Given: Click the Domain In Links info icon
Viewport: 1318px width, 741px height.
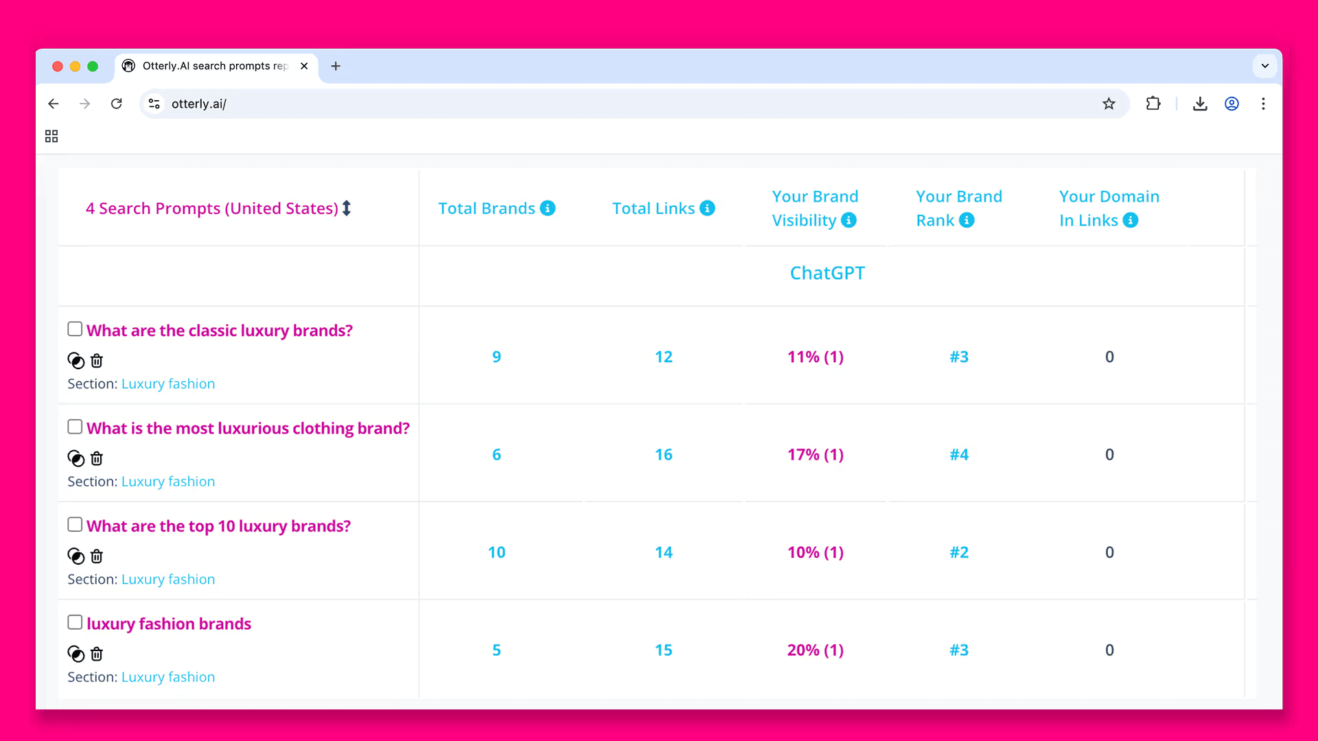Looking at the screenshot, I should [1130, 220].
